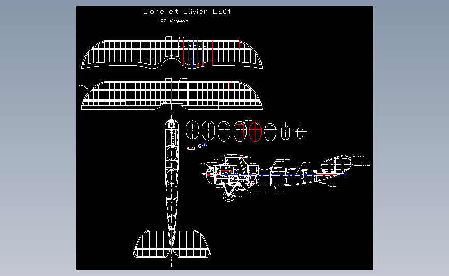Select the lower wing plan drawing
This screenshot has height=276, width=449.
172,94
